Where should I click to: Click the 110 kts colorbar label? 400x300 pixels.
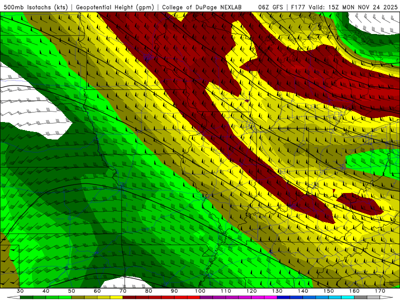(226, 291)
